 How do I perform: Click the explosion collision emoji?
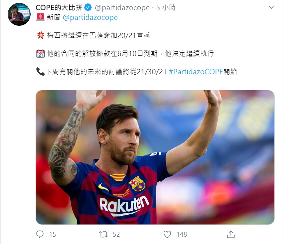click(x=40, y=35)
